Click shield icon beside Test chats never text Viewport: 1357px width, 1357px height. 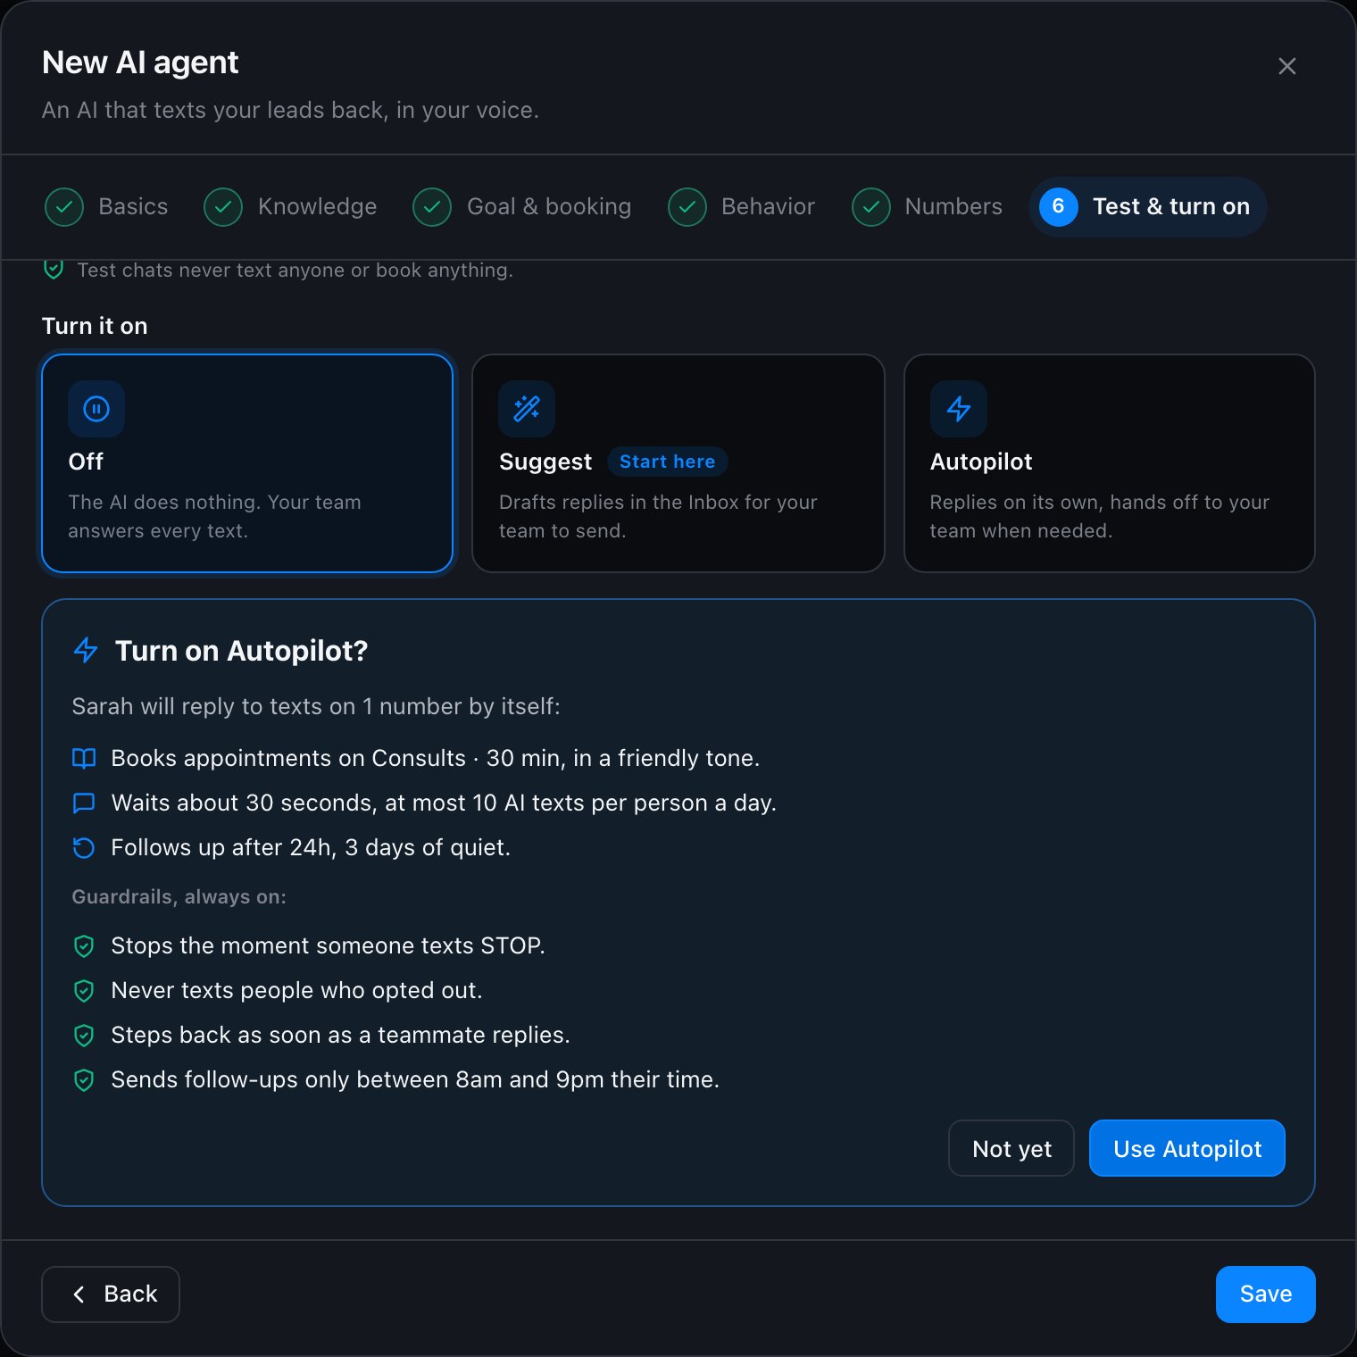pos(54,269)
